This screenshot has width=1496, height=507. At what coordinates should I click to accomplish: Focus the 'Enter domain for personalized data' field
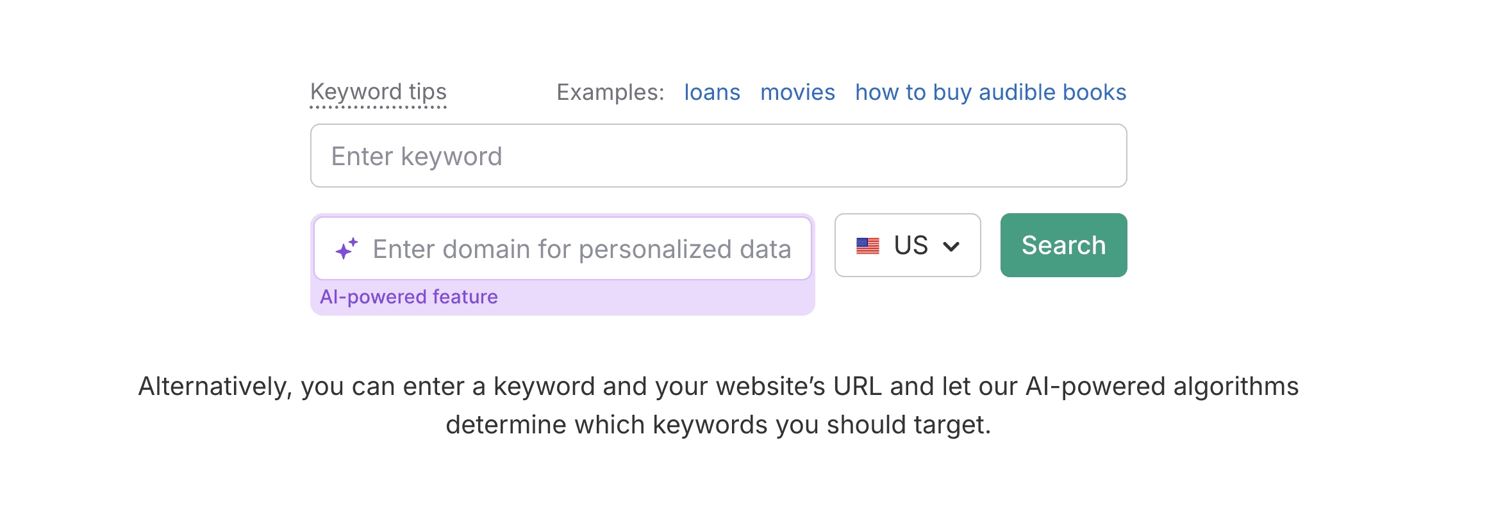point(563,248)
